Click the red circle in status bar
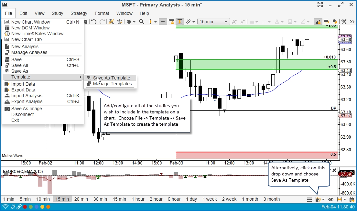357x211 pixels. tap(25, 207)
